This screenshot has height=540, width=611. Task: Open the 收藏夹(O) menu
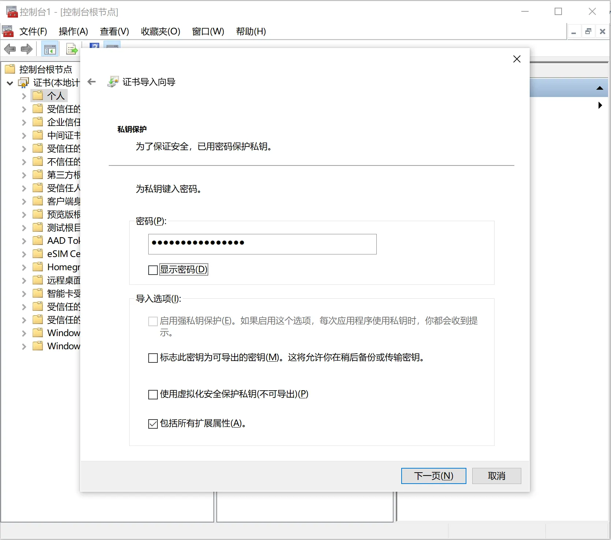[x=161, y=31]
